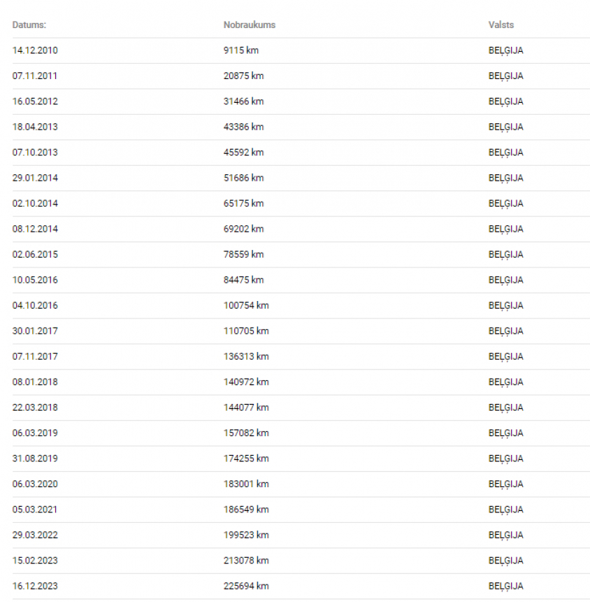This screenshot has width=590, height=602.
Task: Click the date 07.11.2017
Action: [35, 356]
